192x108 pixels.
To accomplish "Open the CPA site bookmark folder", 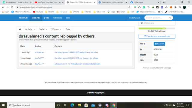I will (74, 12).
